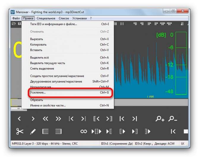Open the ? help menu
Image resolution: width=199 pixels, height=157 pixels.
(x=91, y=18)
